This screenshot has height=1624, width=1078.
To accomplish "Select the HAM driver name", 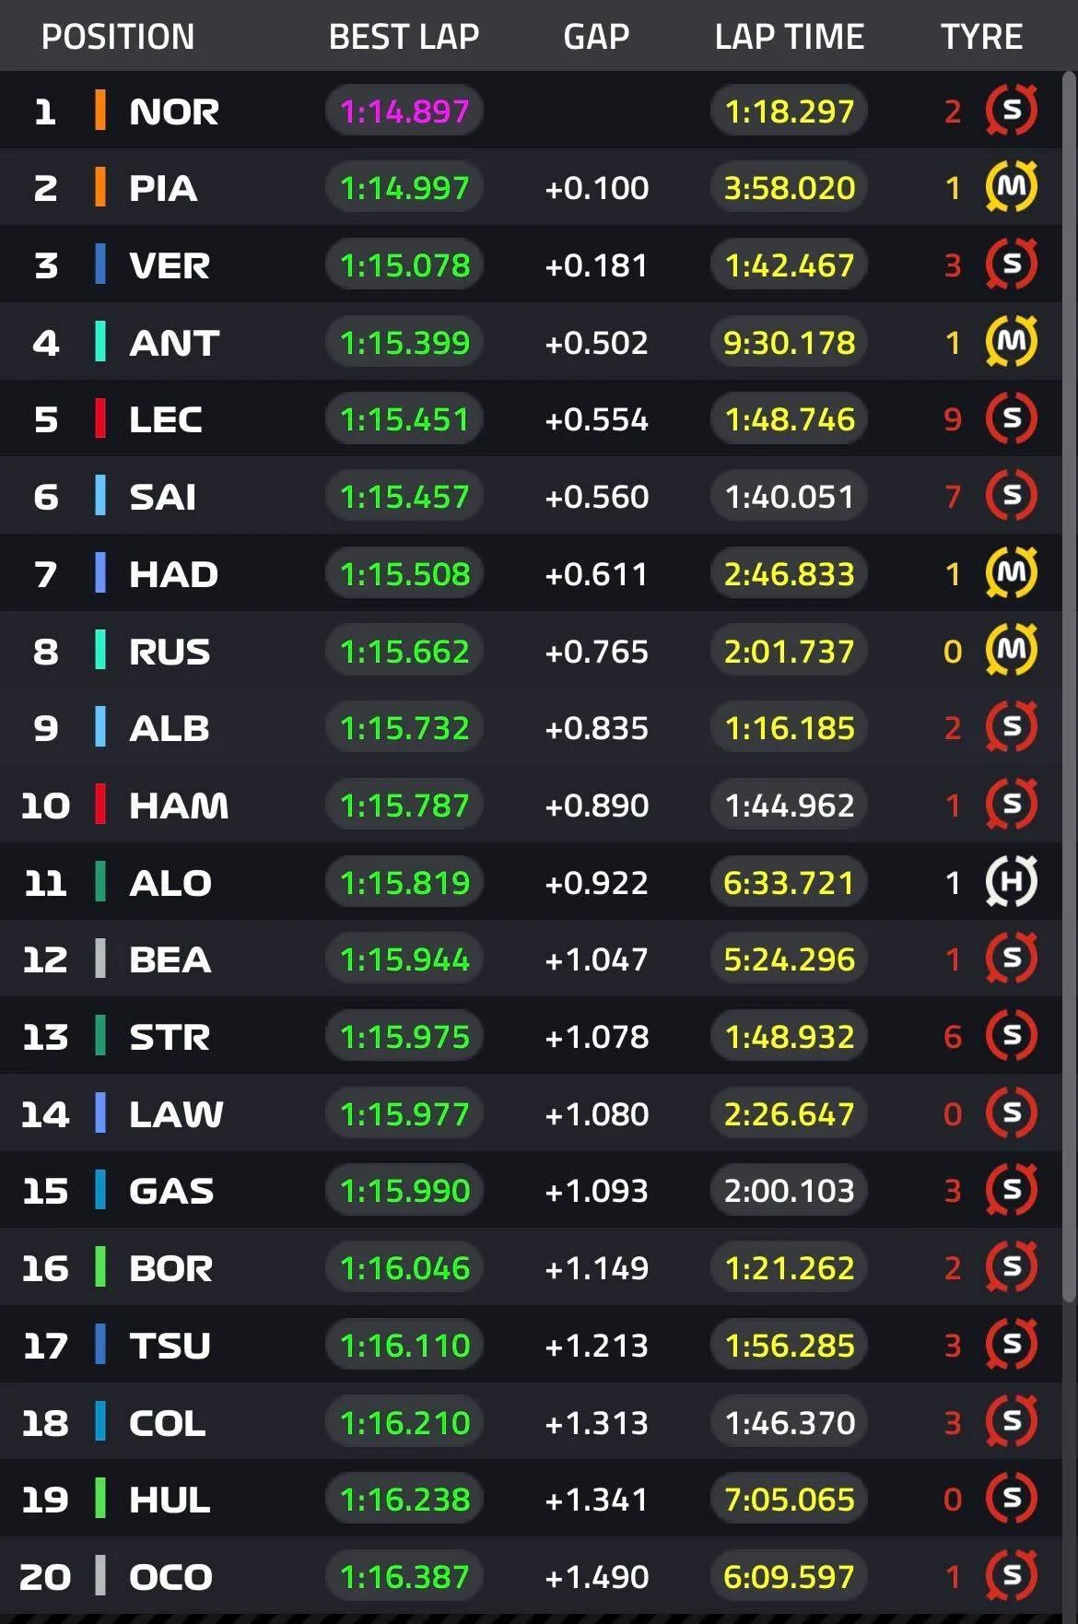I will 179,806.
